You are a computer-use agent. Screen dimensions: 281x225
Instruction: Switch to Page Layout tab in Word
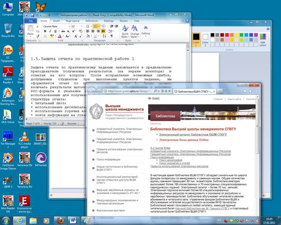[72, 21]
